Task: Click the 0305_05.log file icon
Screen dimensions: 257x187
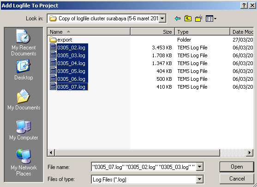Action: [53, 71]
